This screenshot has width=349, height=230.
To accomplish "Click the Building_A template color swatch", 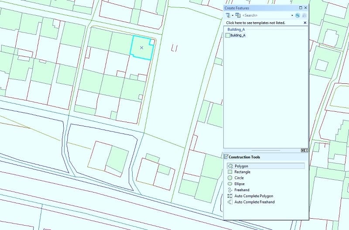I will point(227,35).
